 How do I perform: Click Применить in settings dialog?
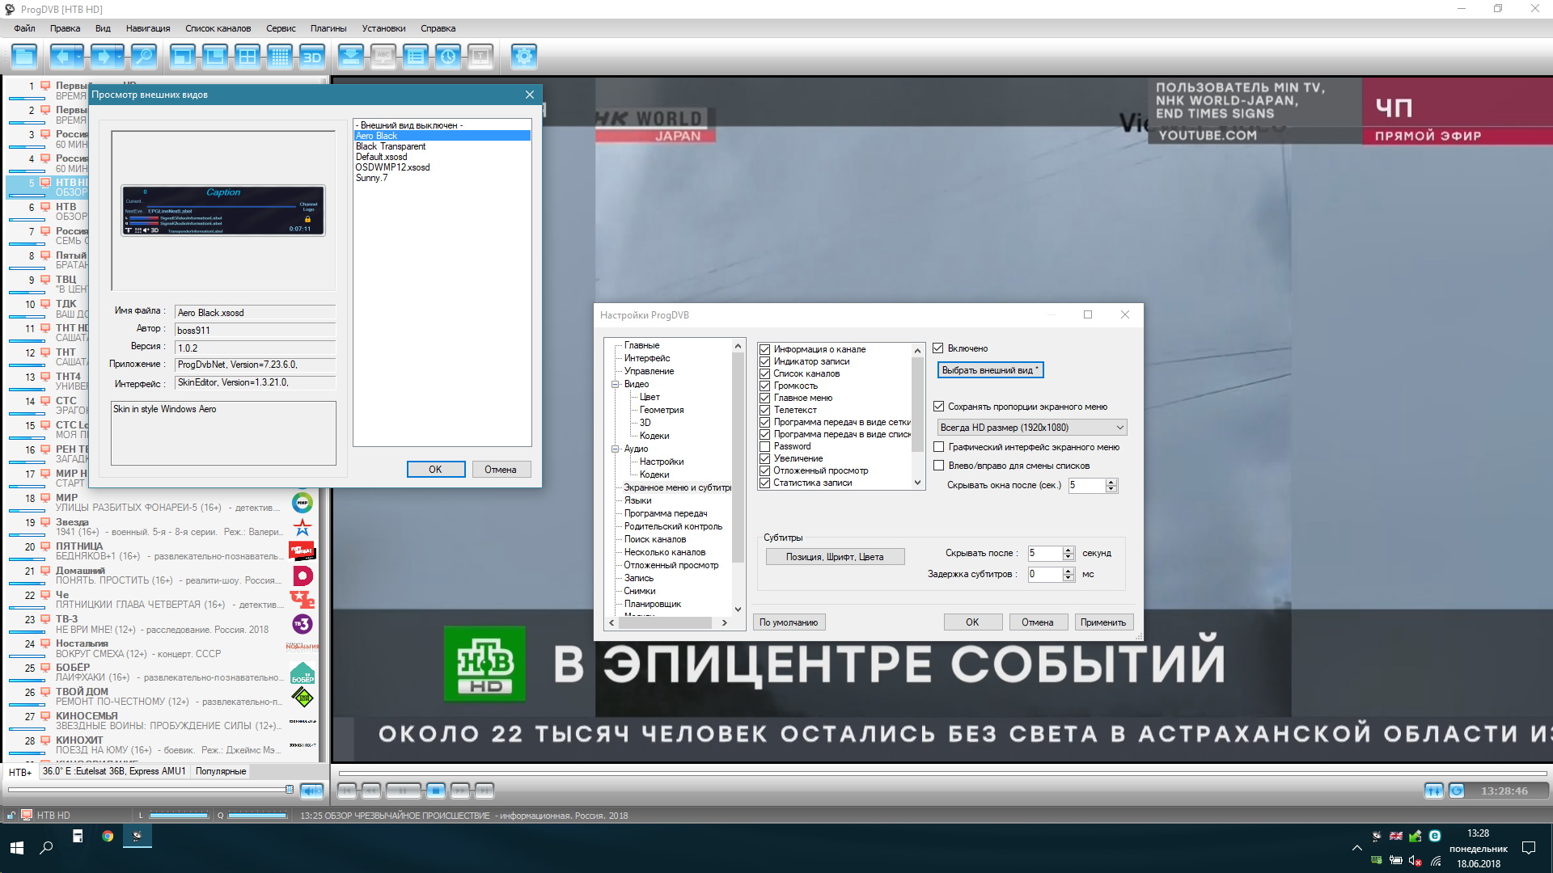click(x=1102, y=622)
